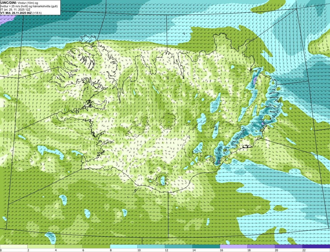Select the light yellow-green 2–4 m/s legend swatch
330x252 pixels.
[41, 246]
